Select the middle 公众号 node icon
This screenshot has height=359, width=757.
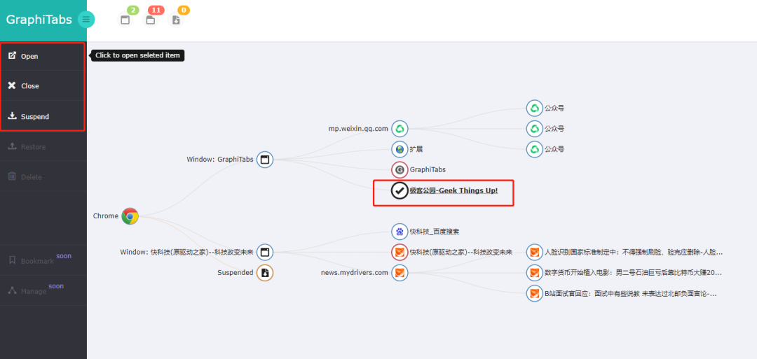(x=535, y=129)
